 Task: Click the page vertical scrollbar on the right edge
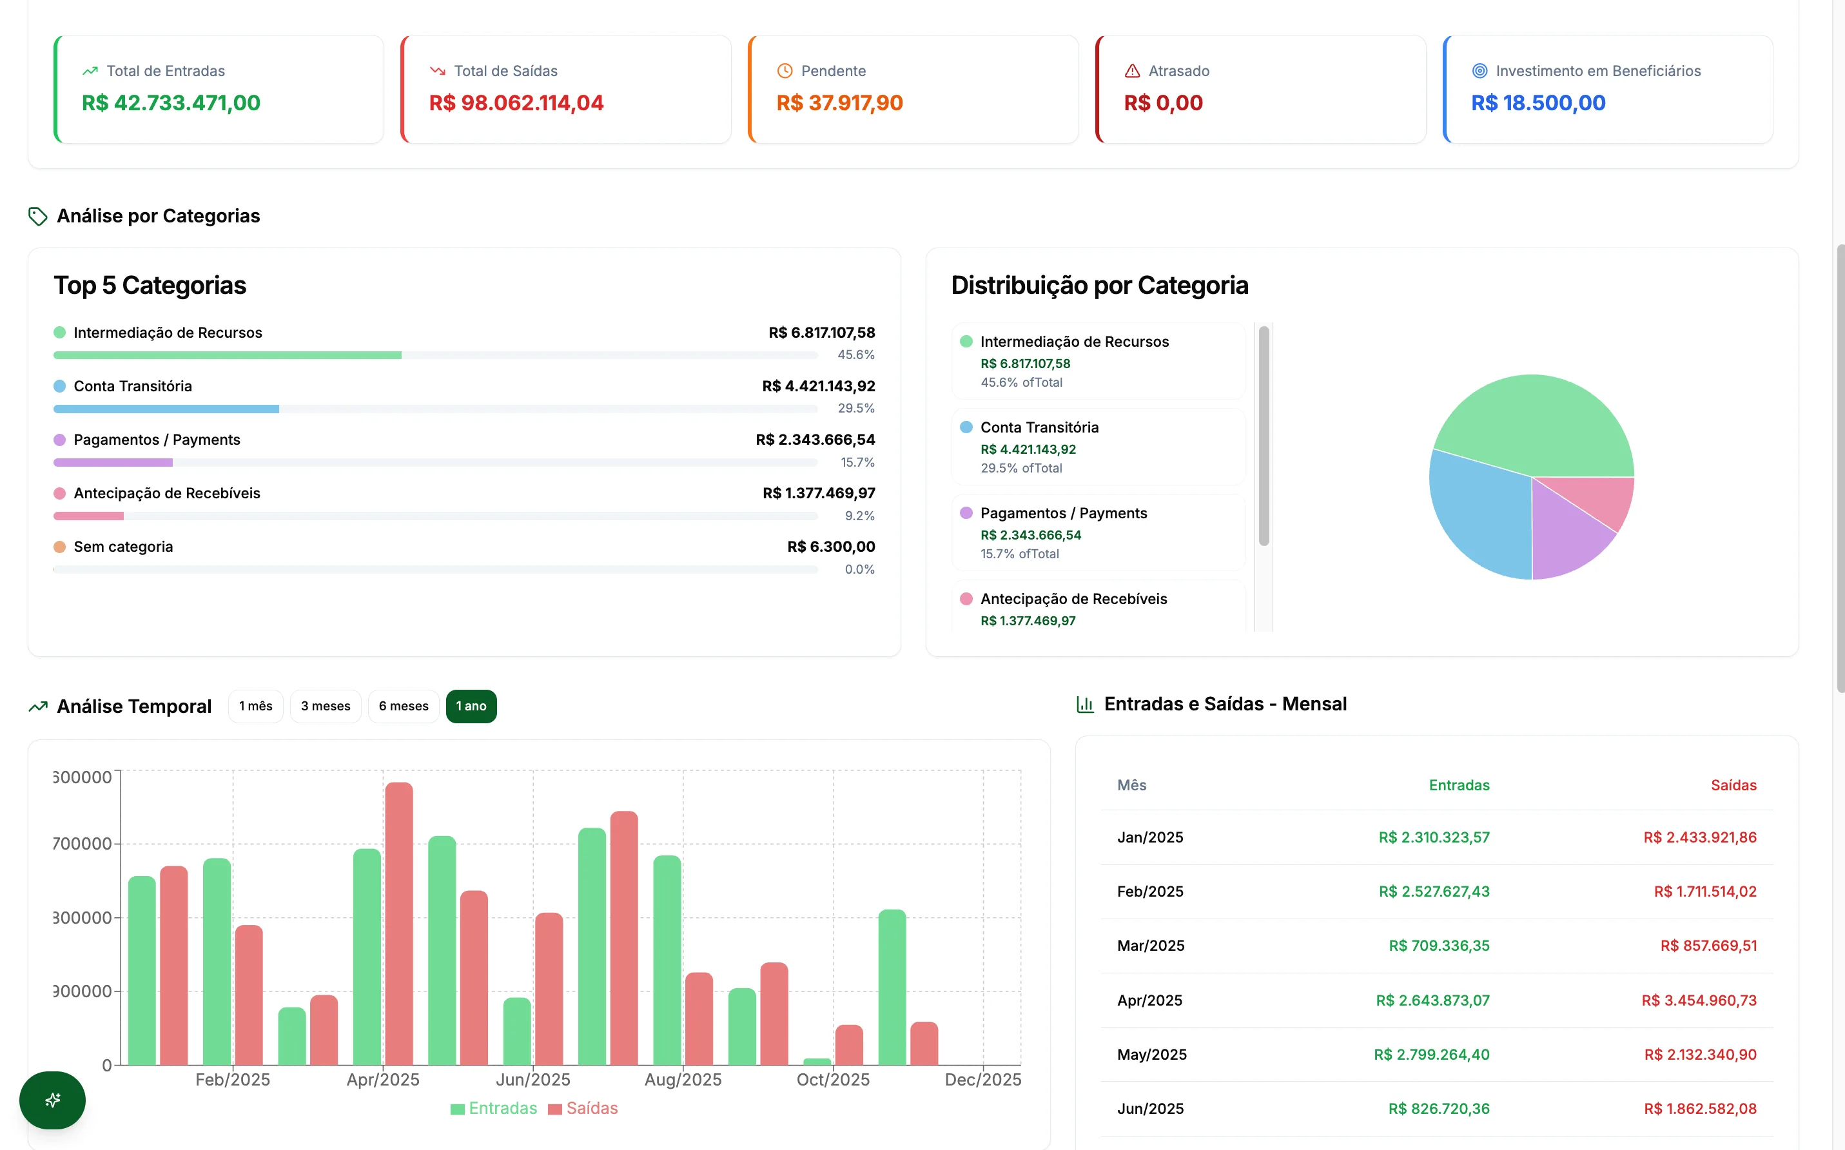[1840, 468]
